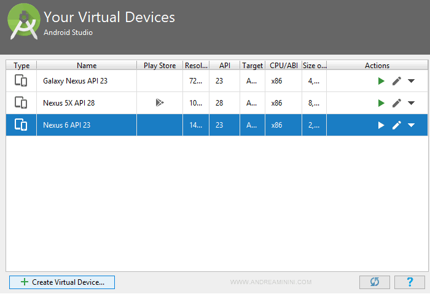Launch the Nexus 5X API 28 emulator
This screenshot has width=430, height=294.
click(381, 103)
